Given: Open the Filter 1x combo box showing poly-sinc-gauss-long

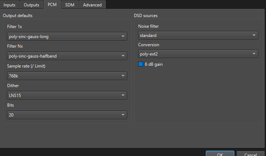Looking at the screenshot, I should [67, 36].
